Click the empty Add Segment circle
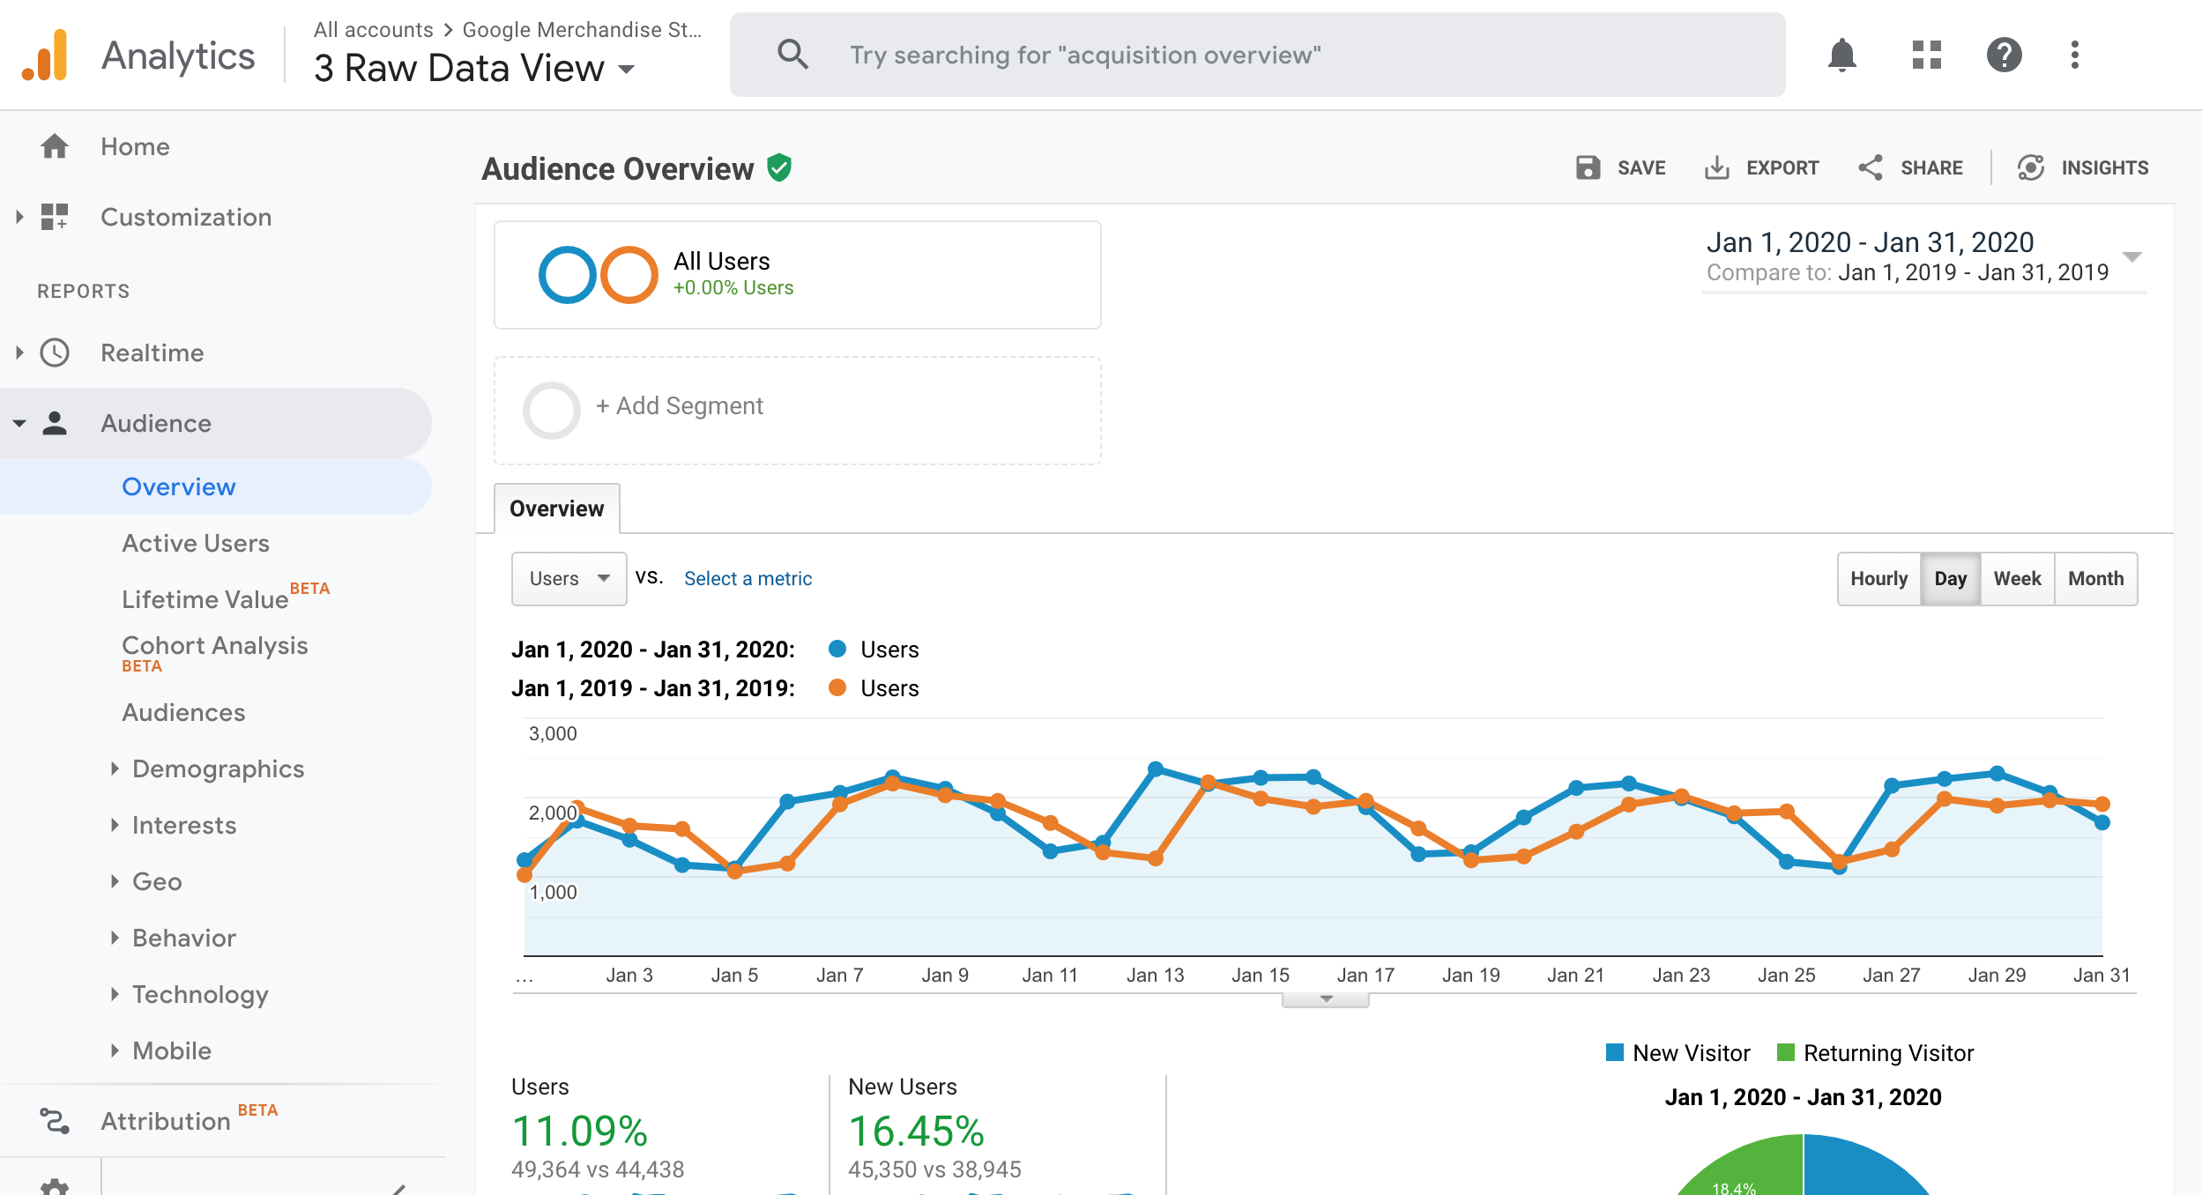Viewport: 2202px width, 1195px height. 552,411
